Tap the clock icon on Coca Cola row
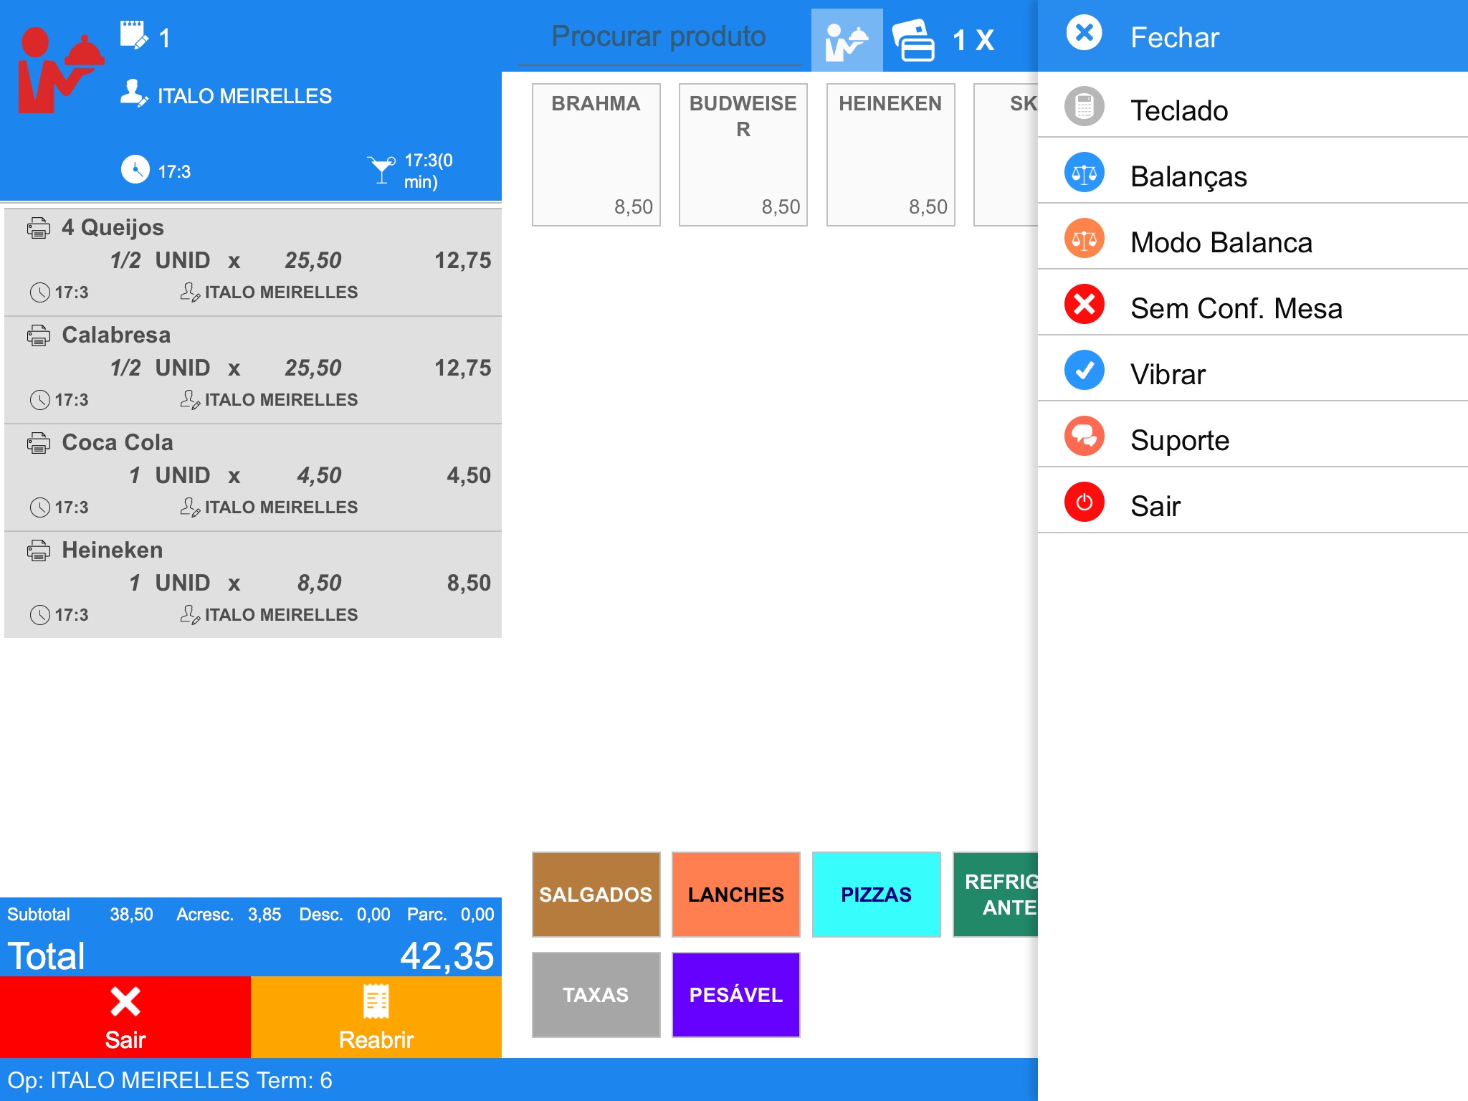This screenshot has height=1101, width=1468. (x=40, y=507)
